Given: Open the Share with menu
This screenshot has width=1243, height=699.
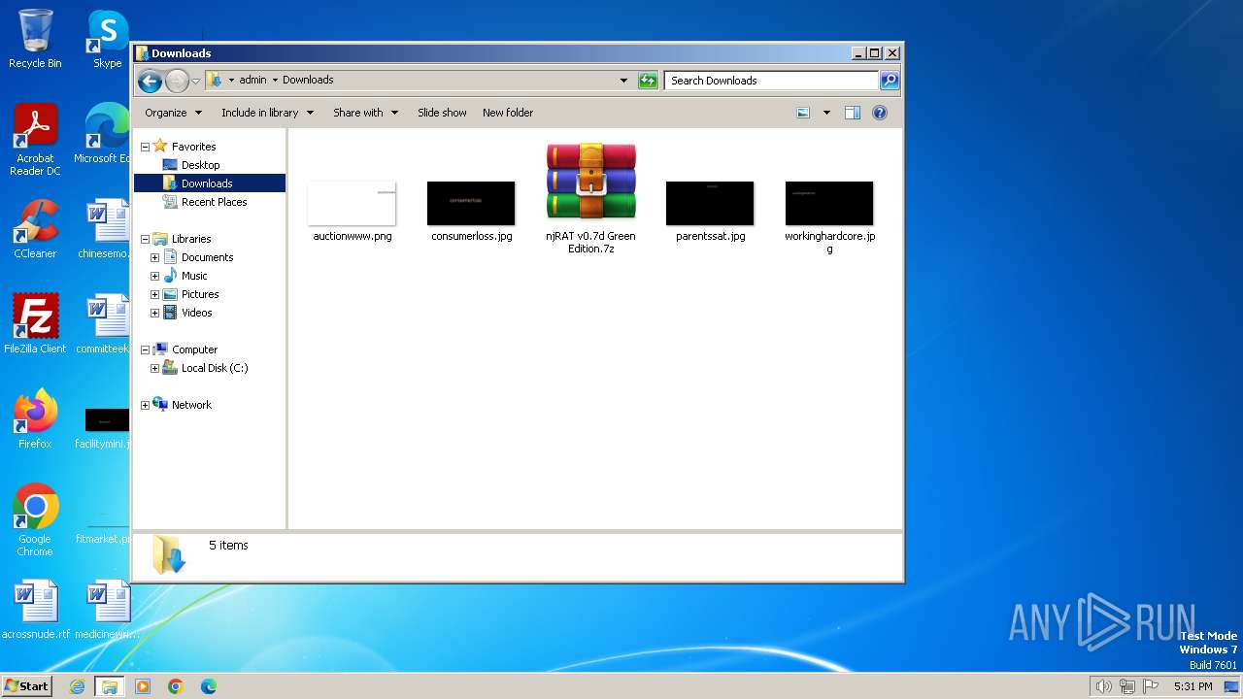Looking at the screenshot, I should tap(365, 113).
